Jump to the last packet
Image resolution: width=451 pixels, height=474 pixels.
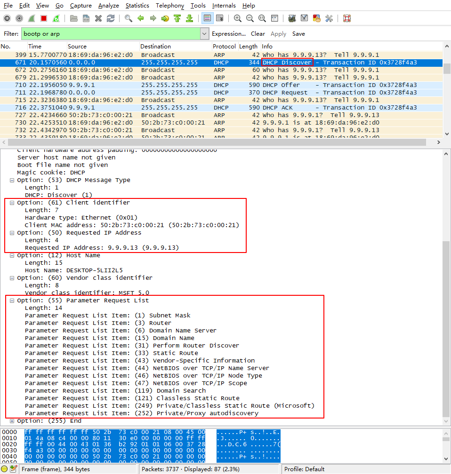click(x=189, y=18)
